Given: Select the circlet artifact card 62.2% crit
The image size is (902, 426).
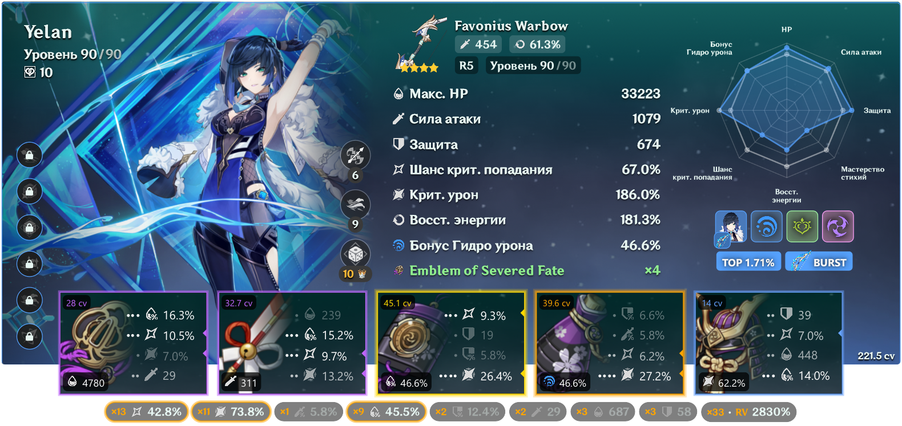Looking at the screenshot, I should [768, 343].
